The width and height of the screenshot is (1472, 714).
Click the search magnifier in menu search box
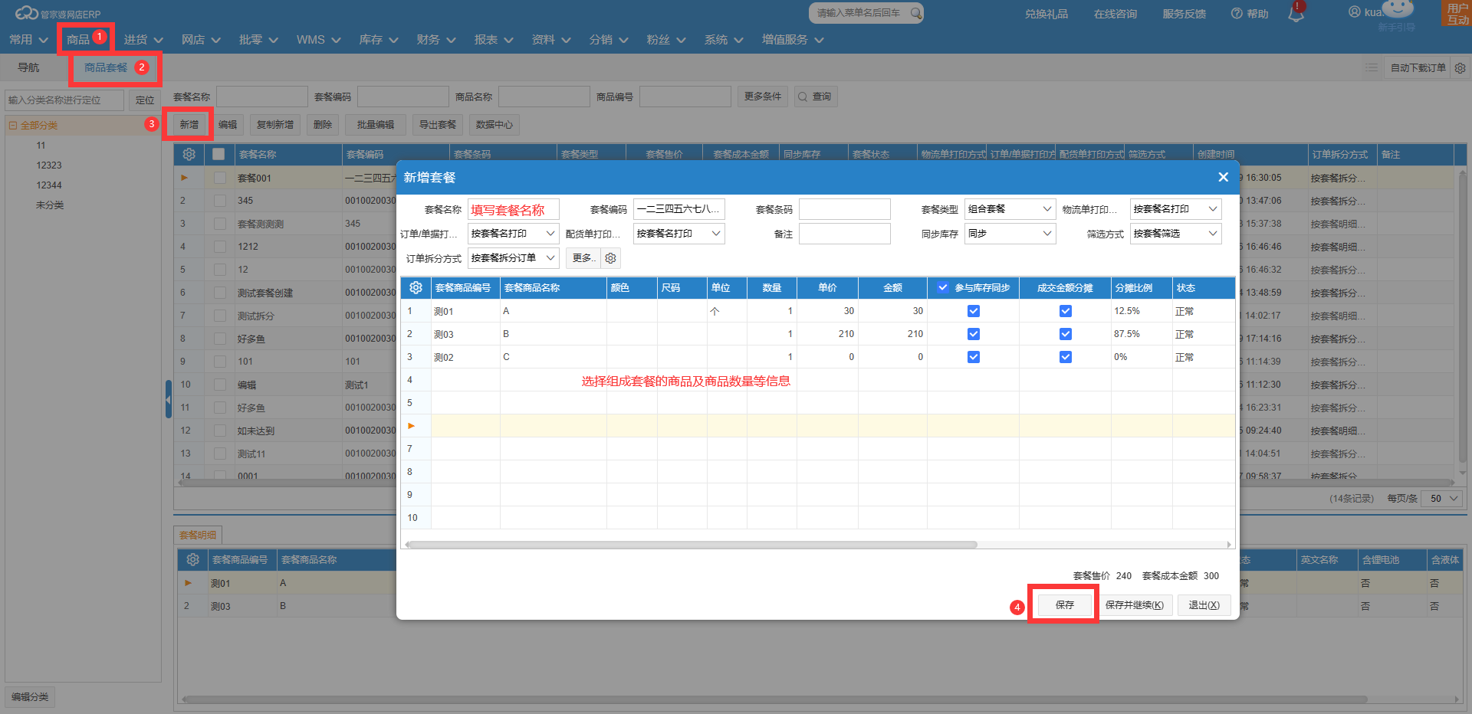(915, 13)
